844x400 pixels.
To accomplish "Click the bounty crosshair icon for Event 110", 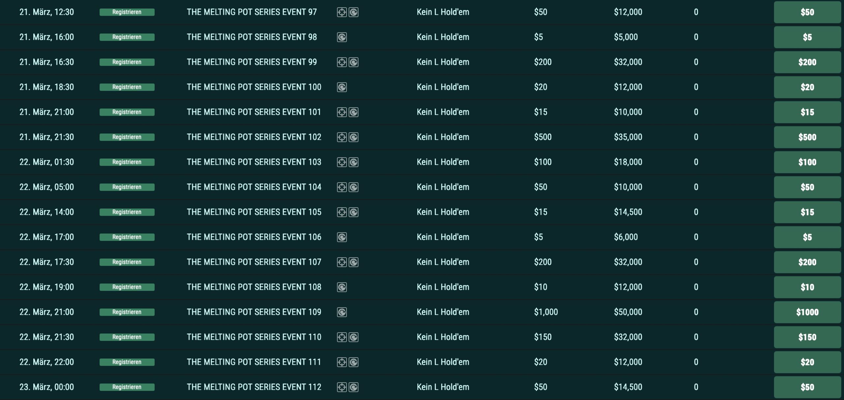I will [x=342, y=337].
